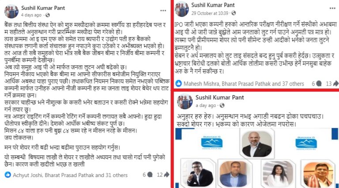Click the public globe icon next to '4 days ago'
339x188 pixels.
pos(48,15)
